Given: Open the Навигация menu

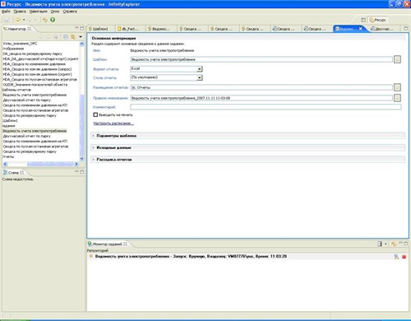Looking at the screenshot, I should (x=39, y=12).
